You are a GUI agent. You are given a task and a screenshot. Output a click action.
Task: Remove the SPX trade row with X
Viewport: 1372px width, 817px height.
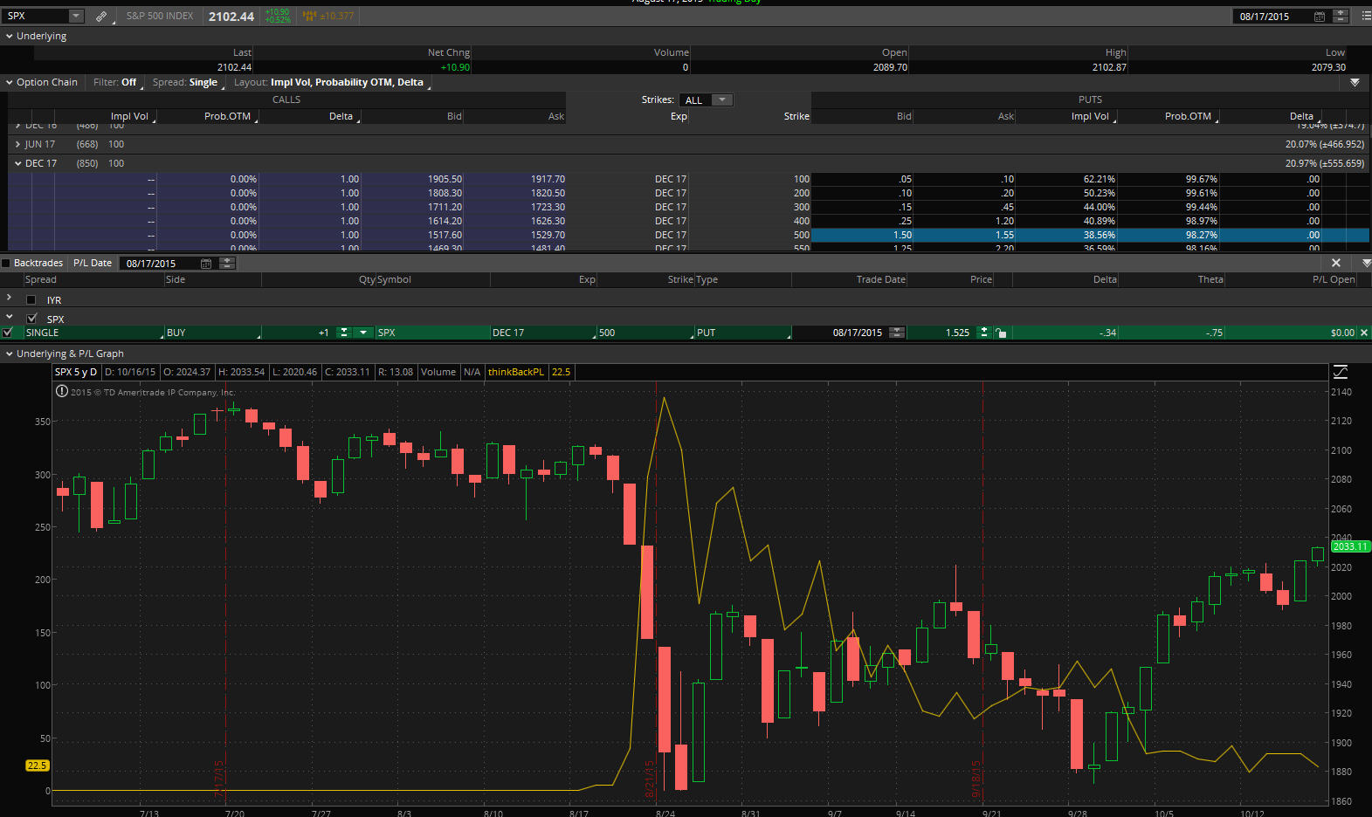click(1365, 333)
